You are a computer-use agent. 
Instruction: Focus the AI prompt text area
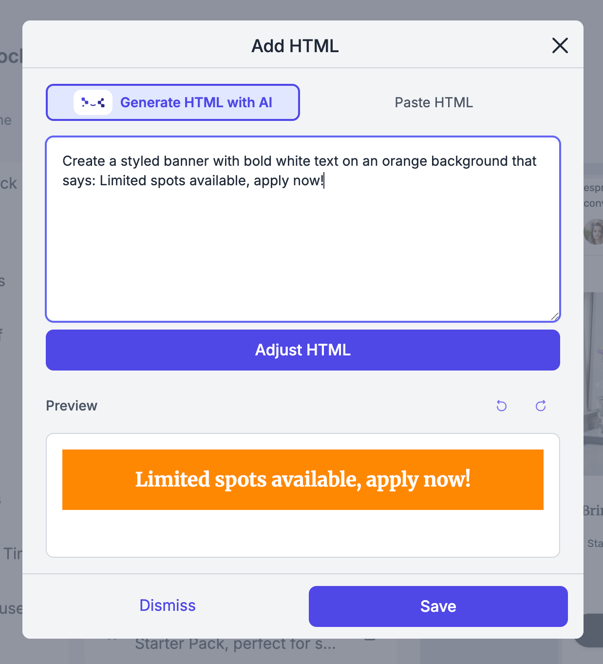click(302, 244)
